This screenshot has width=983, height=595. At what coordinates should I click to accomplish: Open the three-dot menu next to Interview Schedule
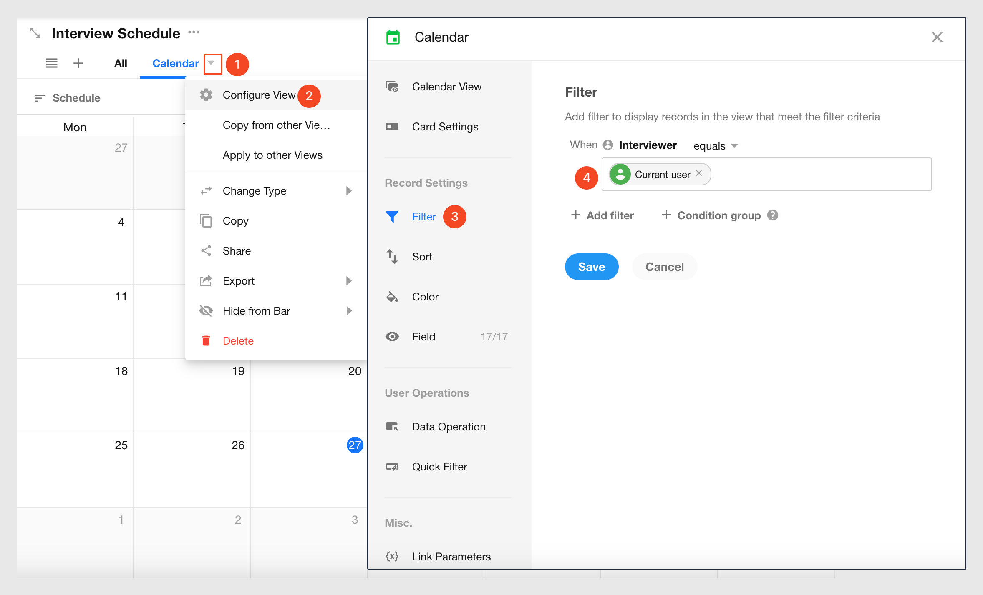click(x=194, y=32)
